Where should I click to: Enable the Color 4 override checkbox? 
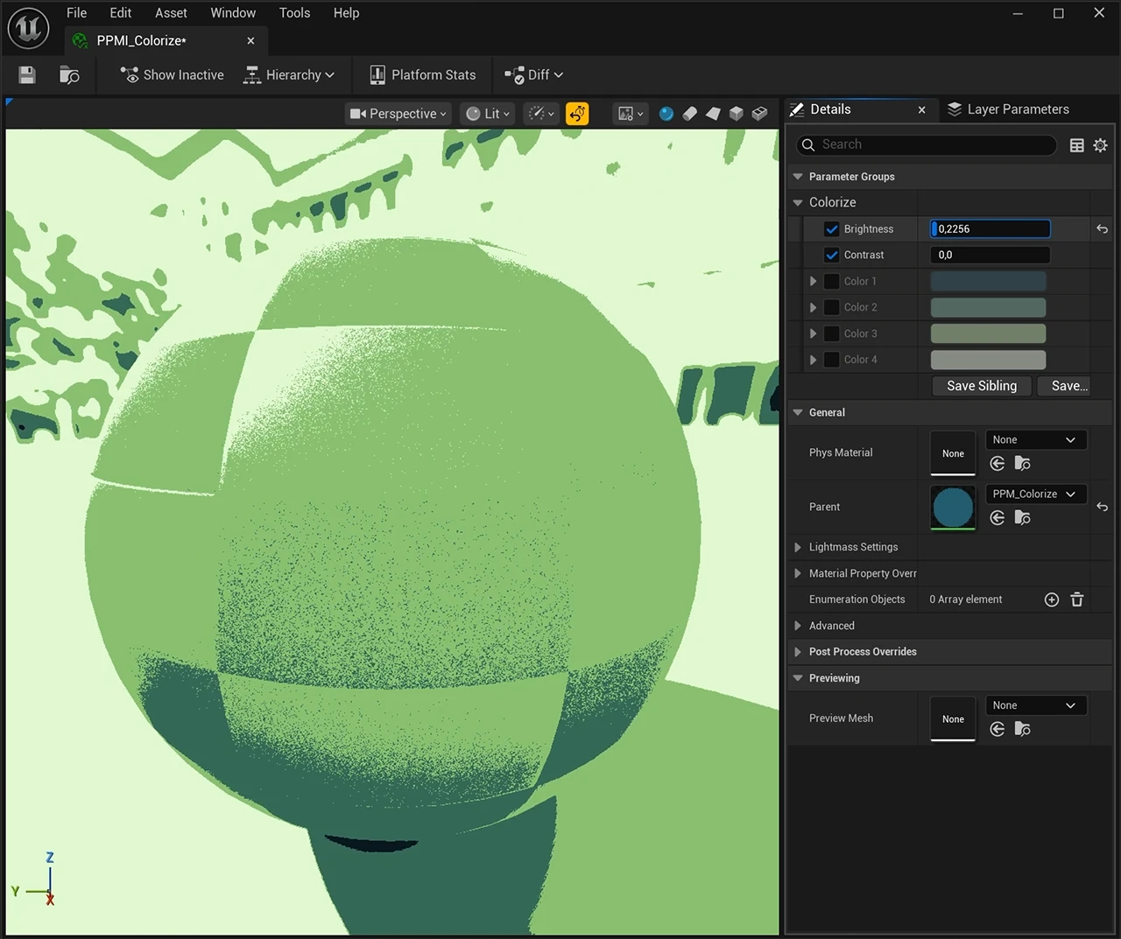coord(832,360)
